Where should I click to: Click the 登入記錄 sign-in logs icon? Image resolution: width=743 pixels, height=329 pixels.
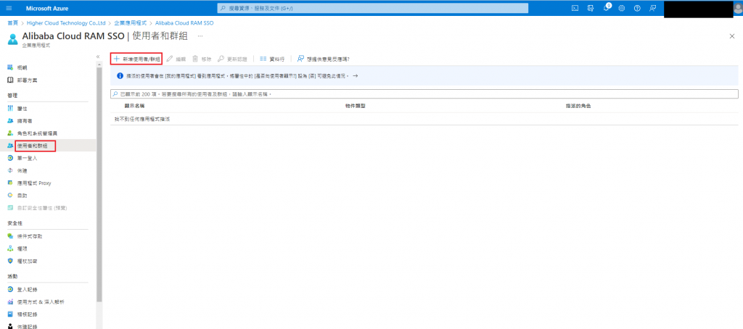point(10,289)
